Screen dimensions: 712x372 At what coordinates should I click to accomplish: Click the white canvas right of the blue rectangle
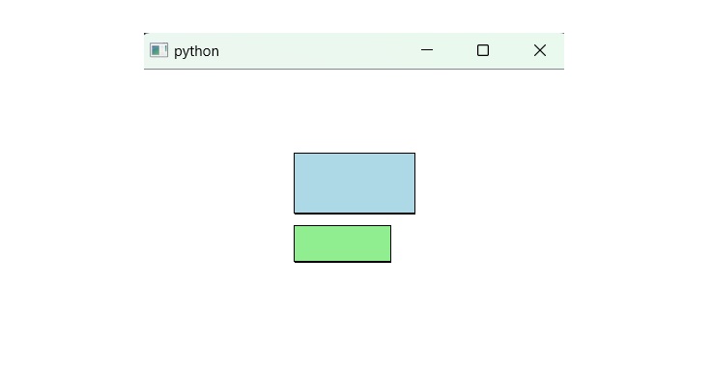click(x=490, y=183)
